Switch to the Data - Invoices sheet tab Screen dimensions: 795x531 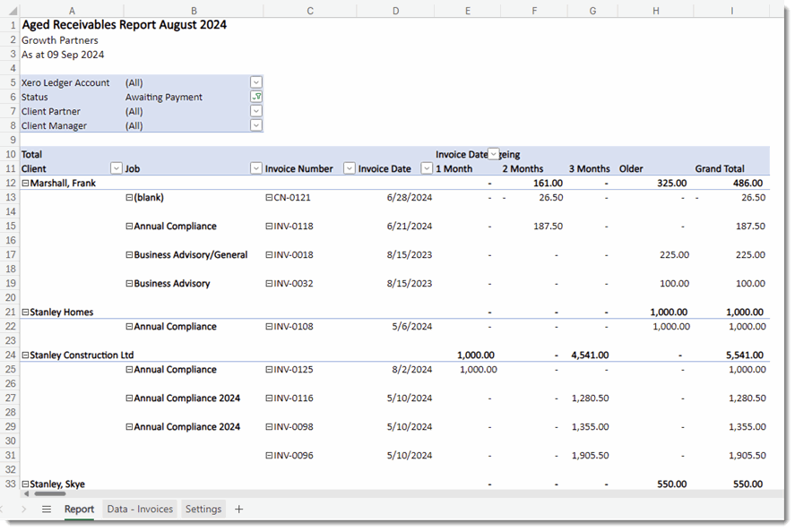coord(140,510)
